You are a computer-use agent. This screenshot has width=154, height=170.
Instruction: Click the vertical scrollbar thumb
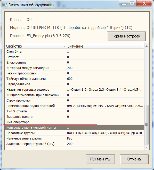click(147, 125)
